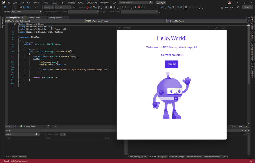Switch to the Watch 1 tab

click(x=22, y=157)
